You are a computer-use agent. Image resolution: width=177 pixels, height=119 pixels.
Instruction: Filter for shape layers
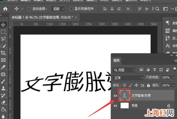161,70
